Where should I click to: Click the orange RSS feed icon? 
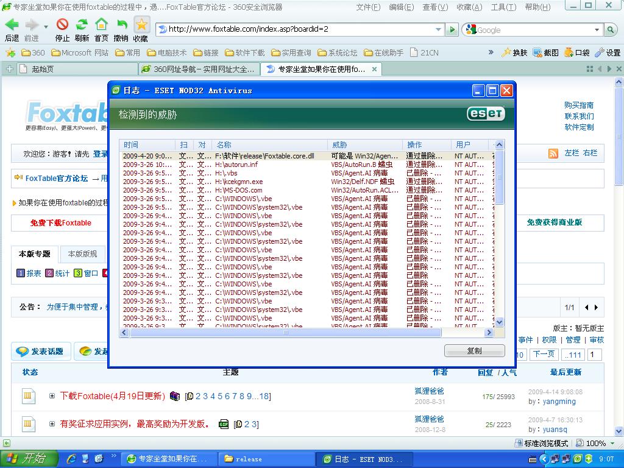point(553,153)
